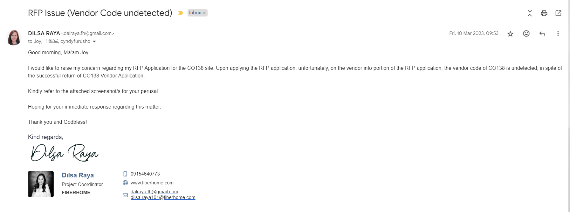Viewport: 570px width, 212px height.
Task: Open the www.fiberhome.com link
Action: tap(152, 183)
